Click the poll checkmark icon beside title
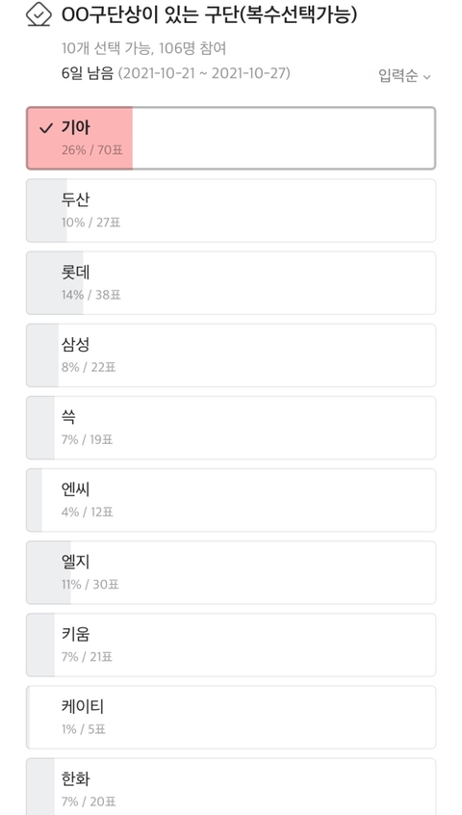Viewport: 462px width, 815px height. [x=38, y=14]
